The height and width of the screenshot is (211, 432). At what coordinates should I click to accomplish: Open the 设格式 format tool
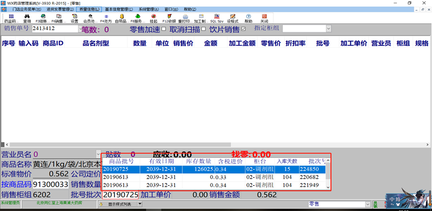tap(232, 18)
